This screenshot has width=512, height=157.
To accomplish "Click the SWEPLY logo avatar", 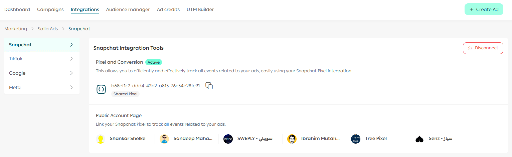I will click(x=228, y=139).
